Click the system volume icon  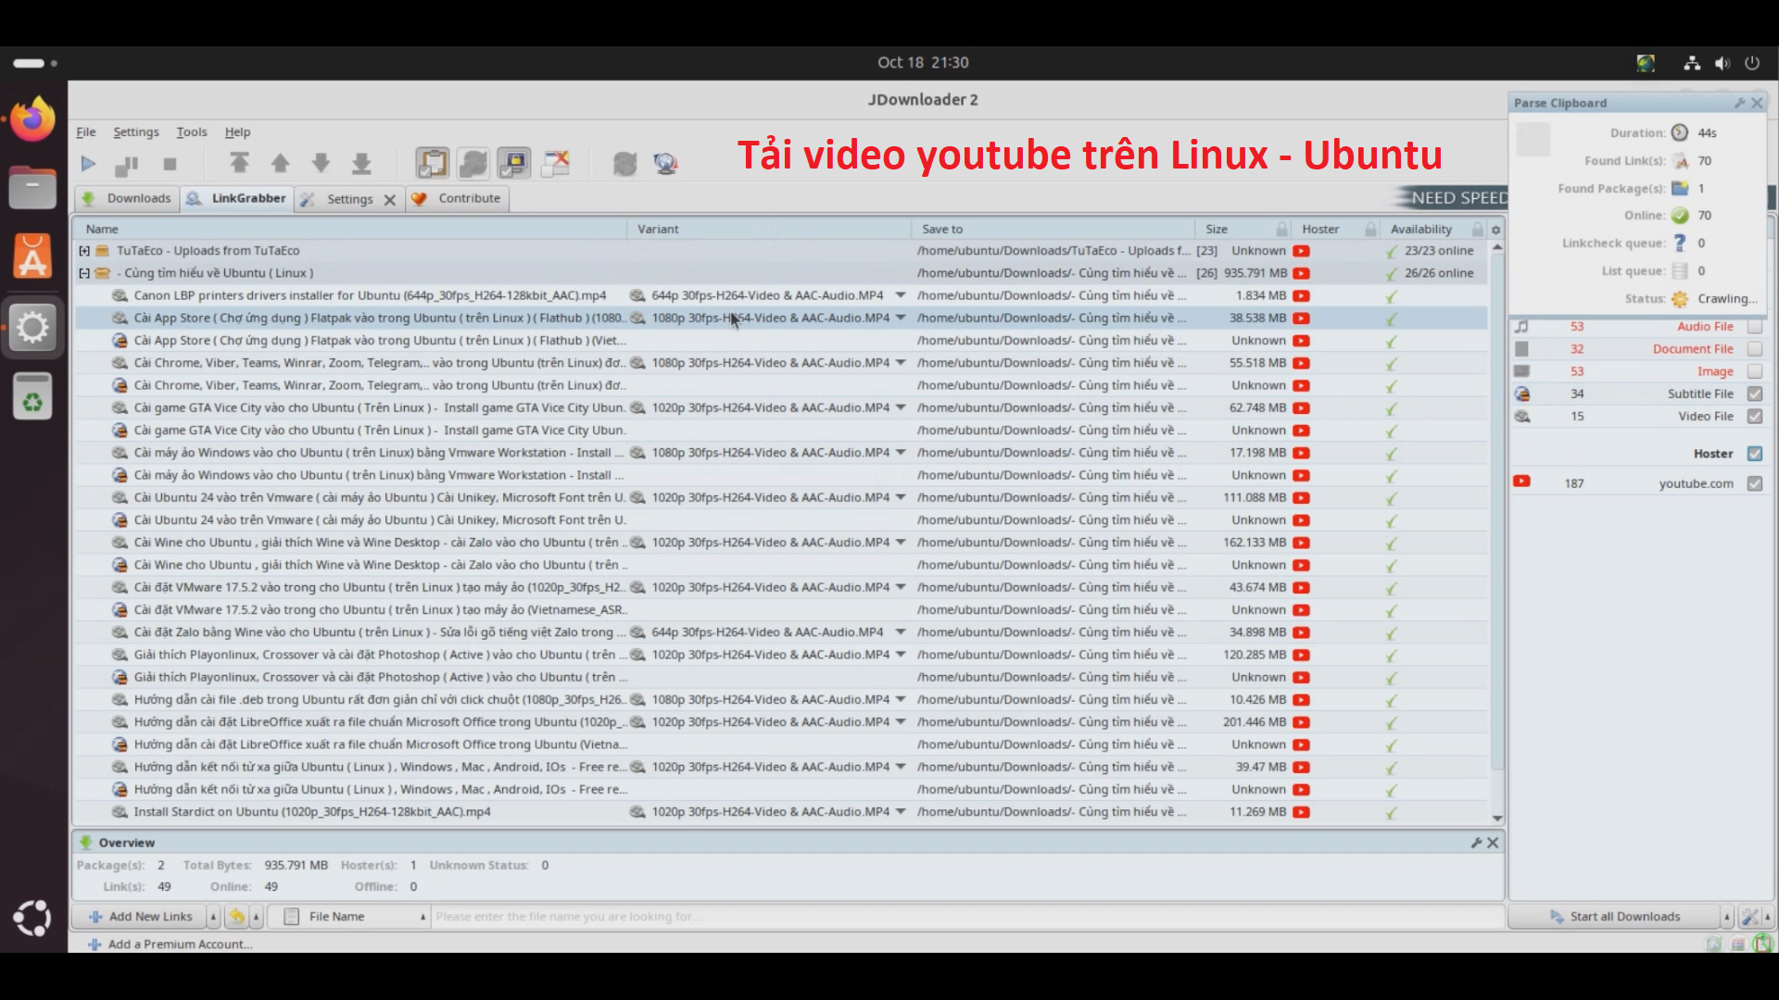(x=1722, y=63)
